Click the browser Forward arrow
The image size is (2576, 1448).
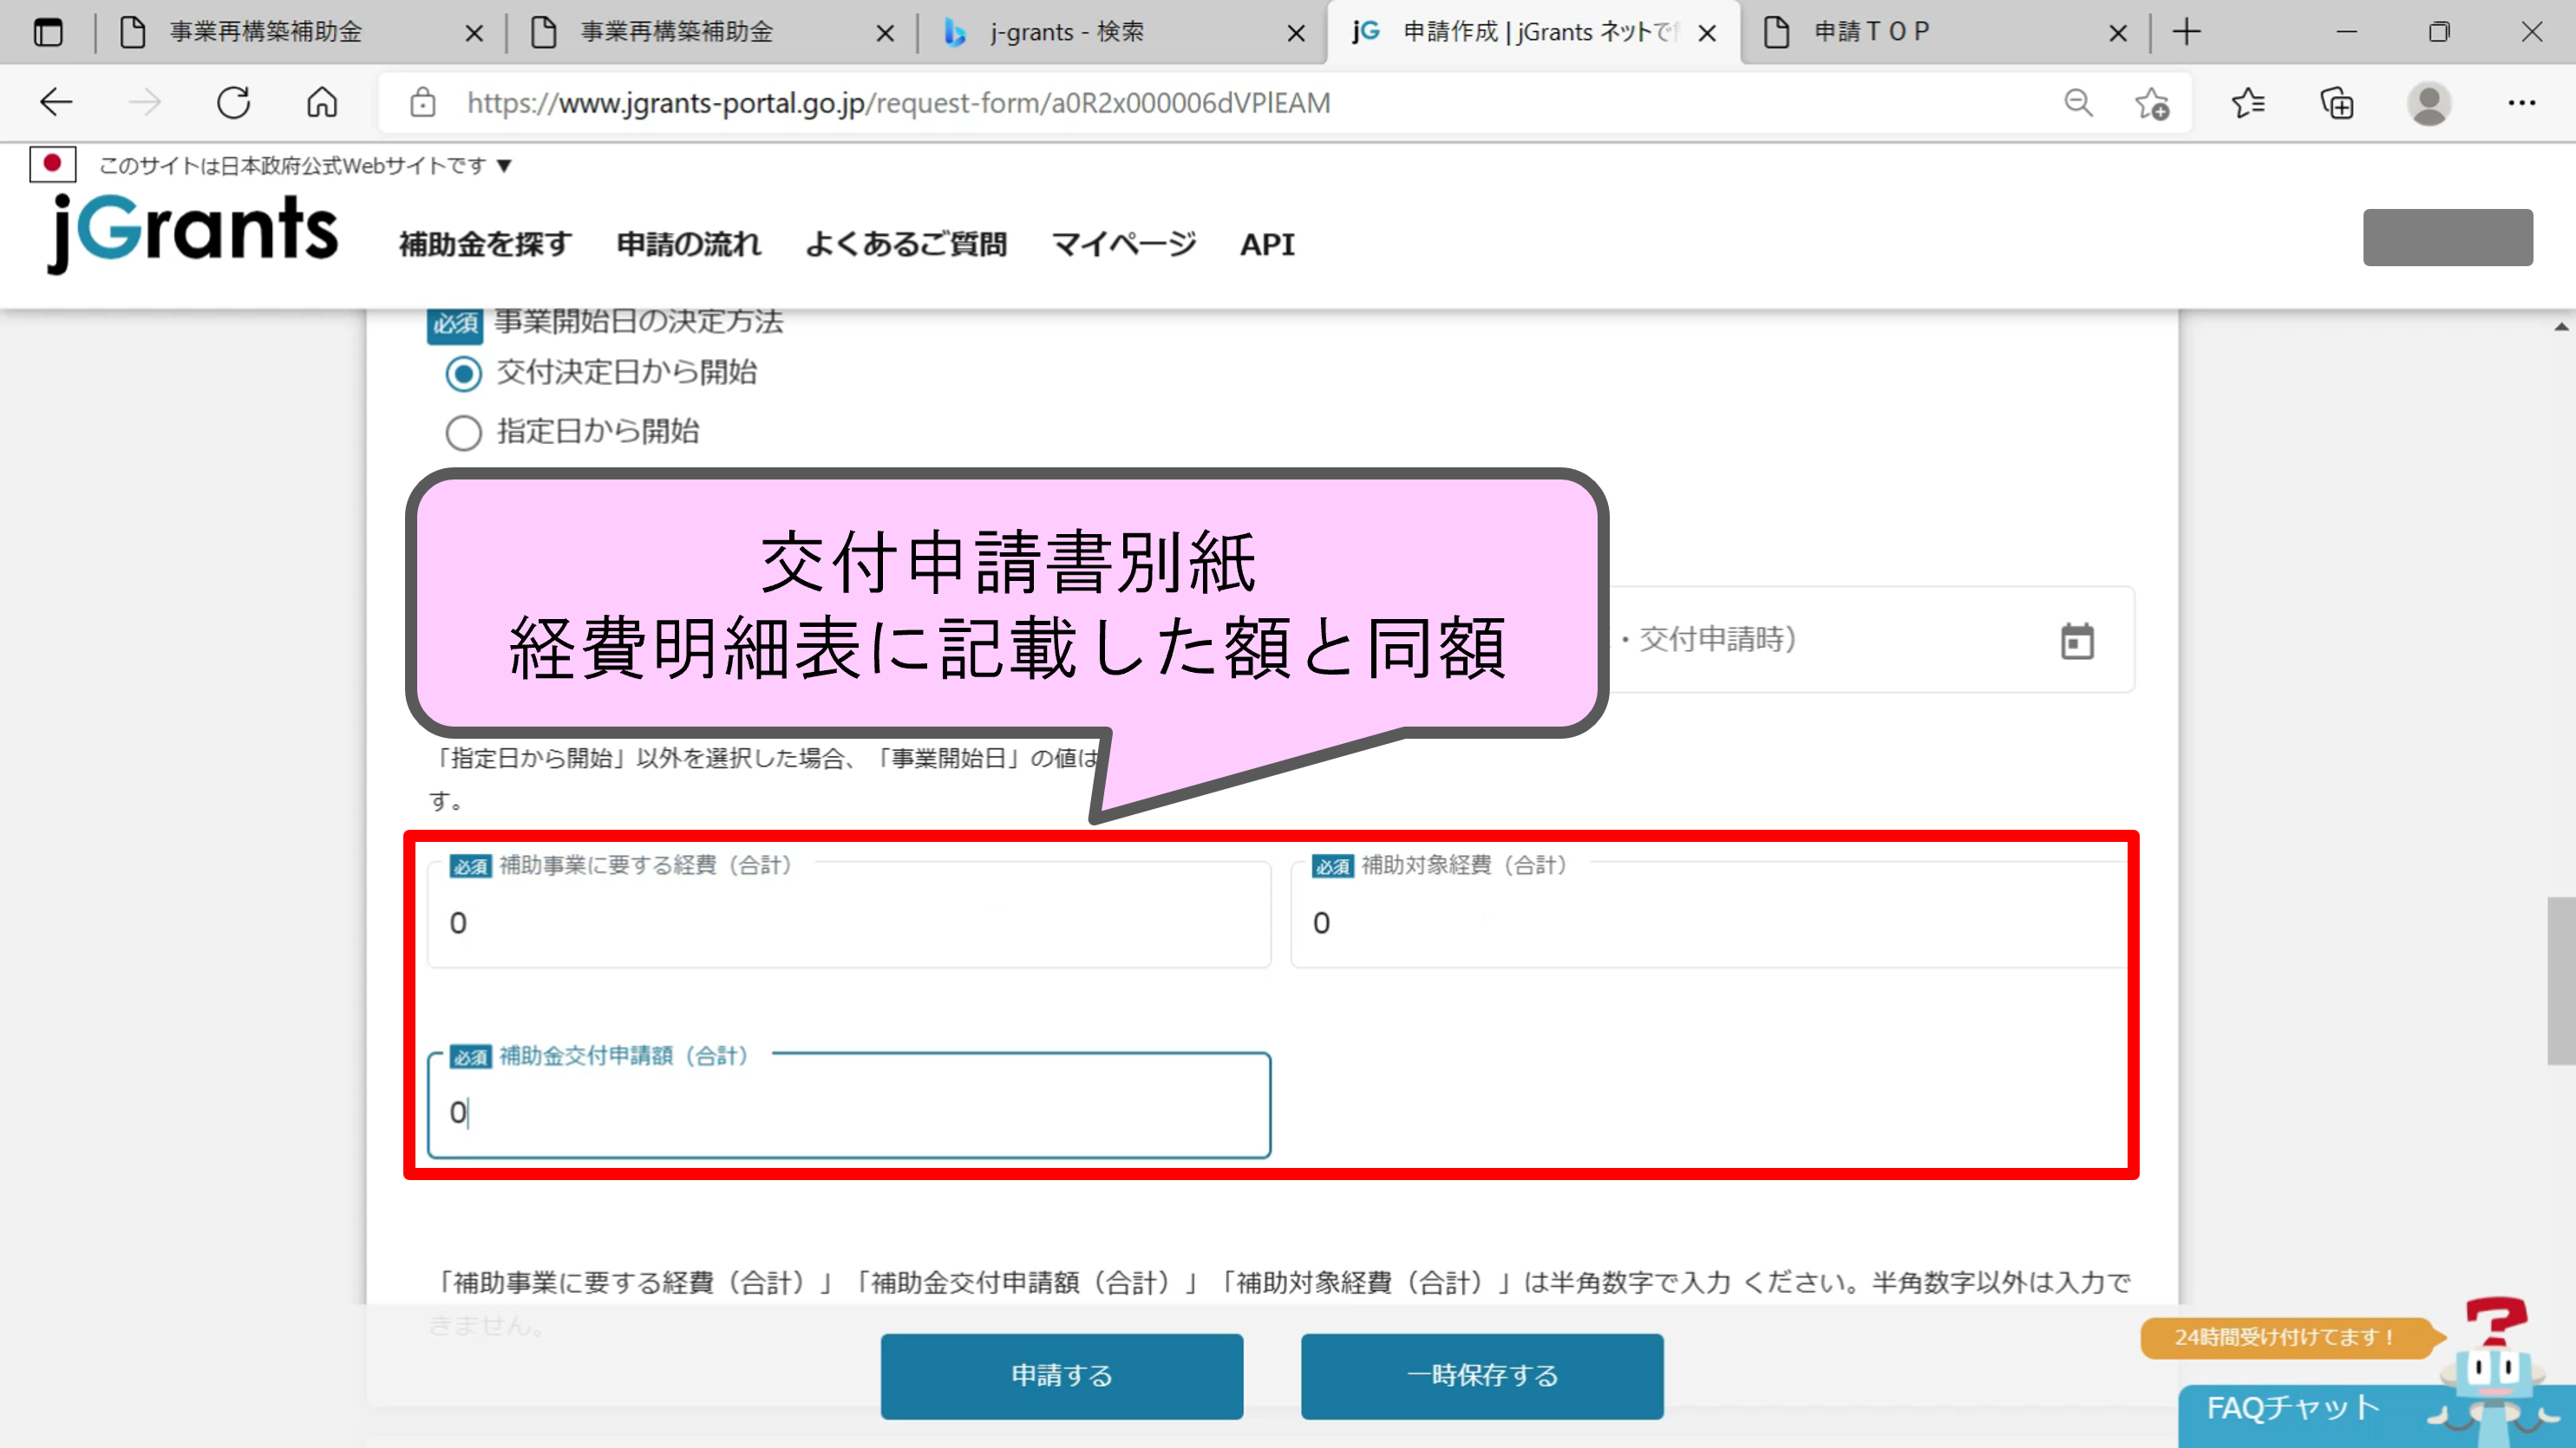click(x=145, y=102)
